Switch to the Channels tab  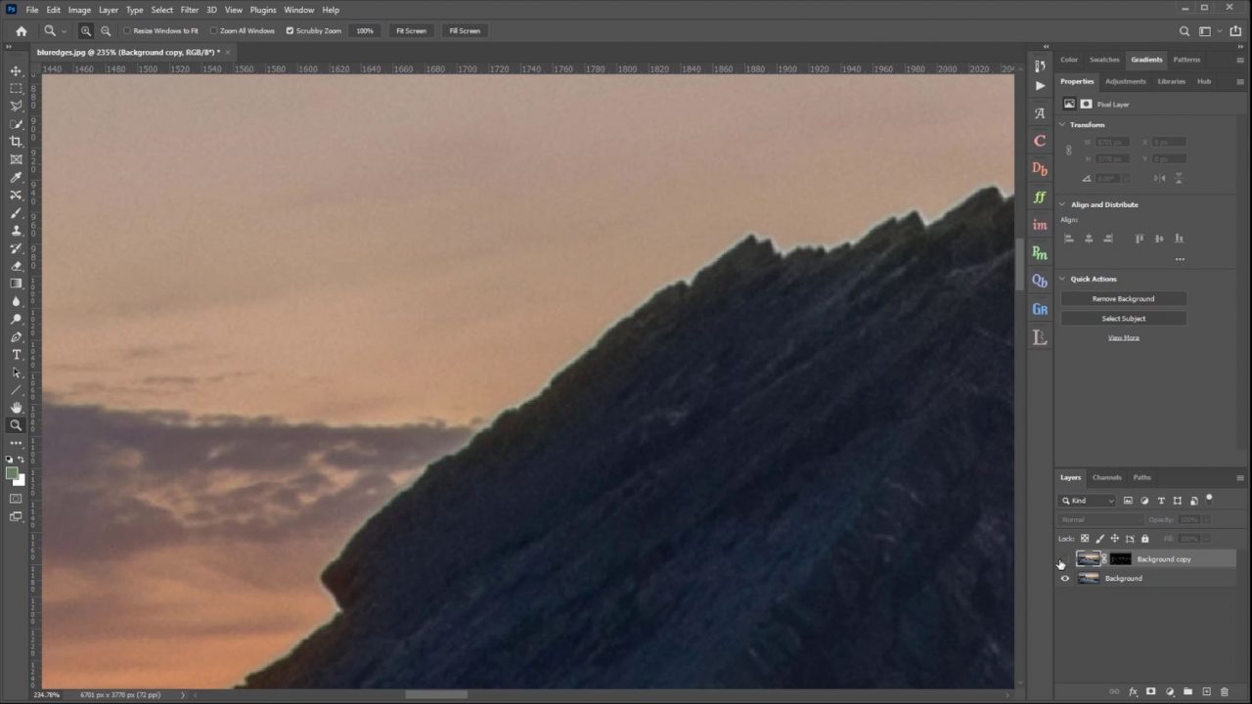[x=1106, y=477]
